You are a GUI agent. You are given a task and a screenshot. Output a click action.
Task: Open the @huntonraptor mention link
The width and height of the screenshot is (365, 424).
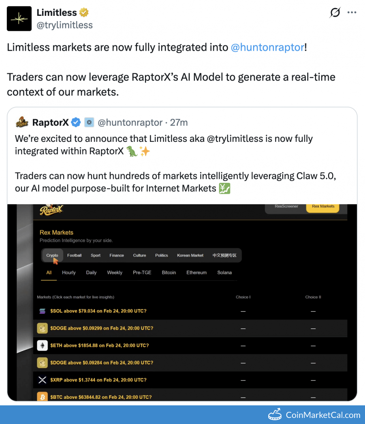pos(267,47)
